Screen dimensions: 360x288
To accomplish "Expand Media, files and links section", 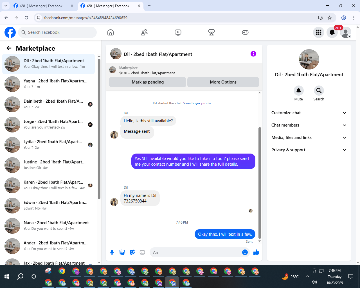I will coord(309,138).
